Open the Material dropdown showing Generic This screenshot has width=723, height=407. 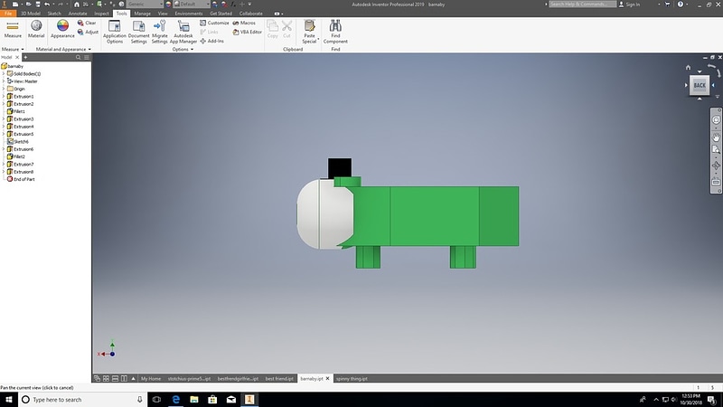[145, 5]
